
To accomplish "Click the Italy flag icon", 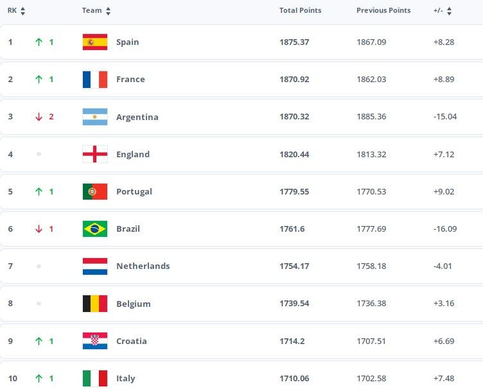I will [95, 378].
